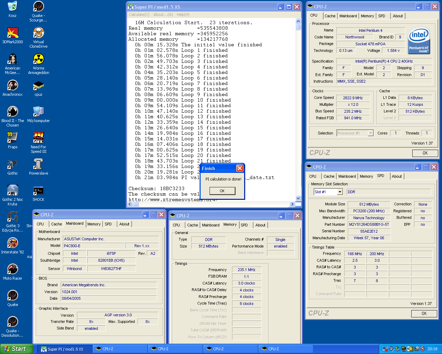The height and width of the screenshot is (354, 442).
Task: Activate Super PI / mod1.5 XS taskbar button
Action: click(x=65, y=349)
